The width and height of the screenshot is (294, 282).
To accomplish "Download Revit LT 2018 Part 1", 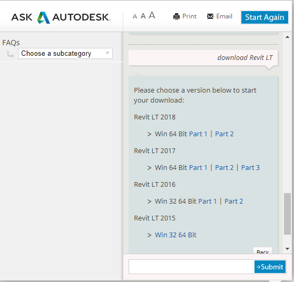I will click(198, 134).
